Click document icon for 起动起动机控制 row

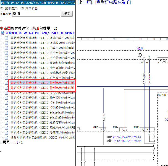(7, 113)
